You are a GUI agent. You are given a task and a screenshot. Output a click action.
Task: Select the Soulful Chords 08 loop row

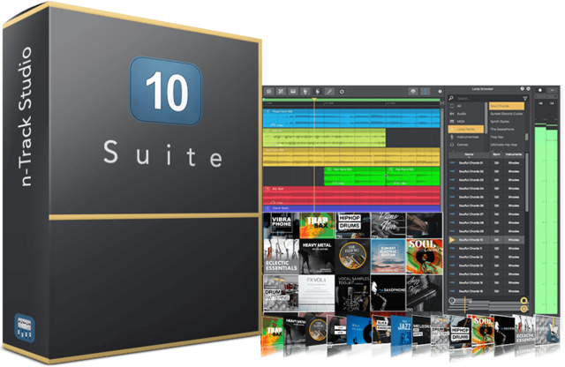[486, 222]
